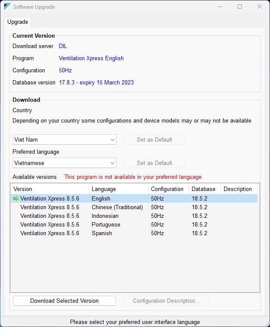The height and width of the screenshot is (327, 270).
Task: Click the Ventilation Xpress English program value
Action: click(91, 58)
